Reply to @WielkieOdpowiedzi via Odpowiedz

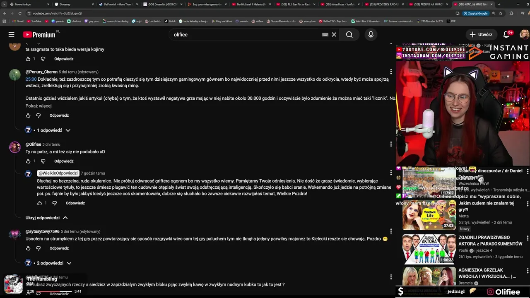click(x=75, y=203)
